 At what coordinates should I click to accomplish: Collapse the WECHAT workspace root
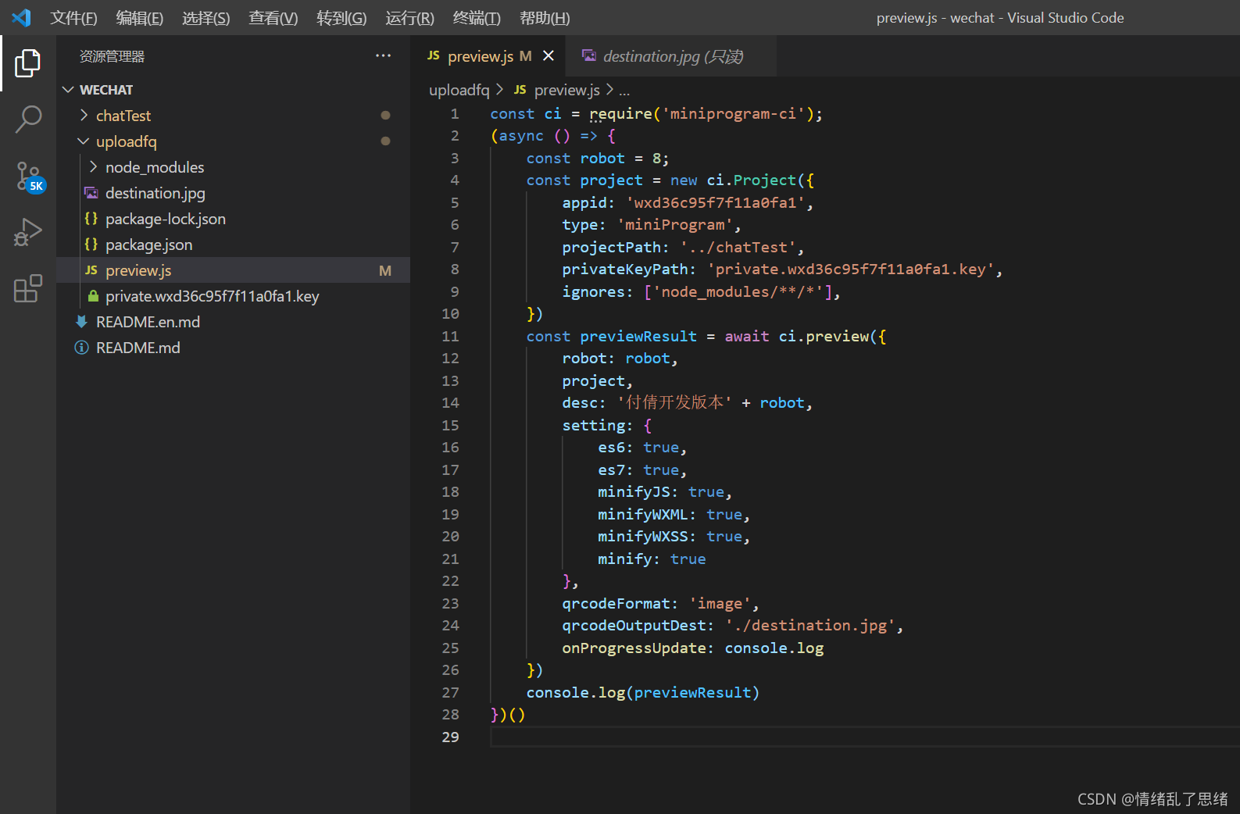click(68, 90)
